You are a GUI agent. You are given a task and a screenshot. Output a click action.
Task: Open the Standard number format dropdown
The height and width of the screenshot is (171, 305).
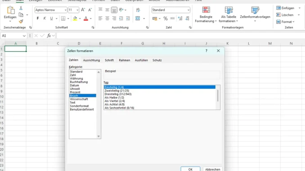188,10
